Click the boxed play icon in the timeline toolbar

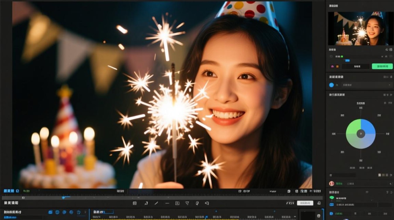tap(177, 203)
